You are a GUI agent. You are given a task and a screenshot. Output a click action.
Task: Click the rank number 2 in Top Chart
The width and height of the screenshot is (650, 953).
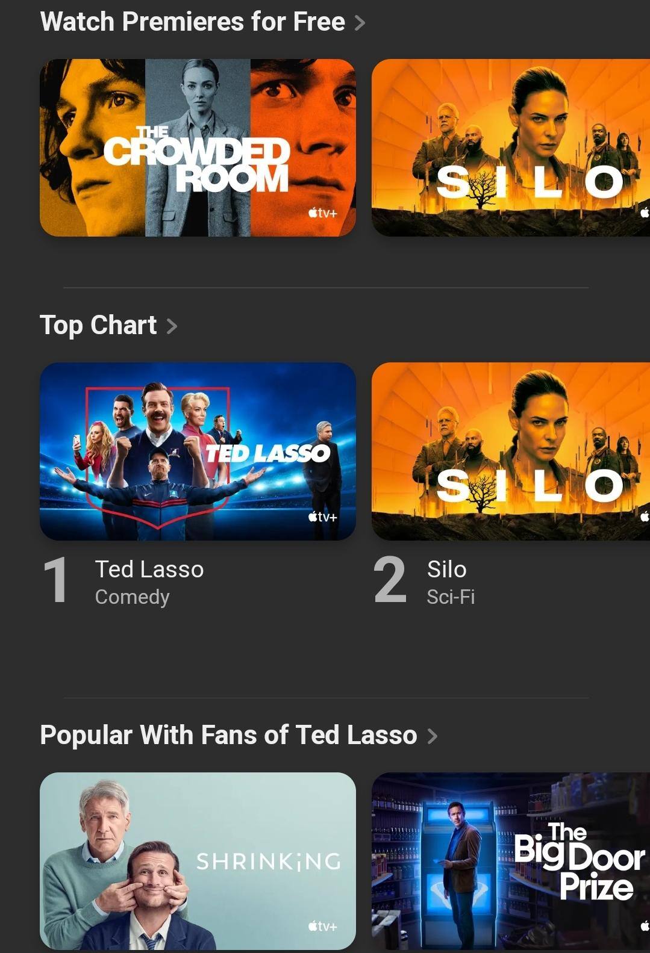[x=390, y=580]
